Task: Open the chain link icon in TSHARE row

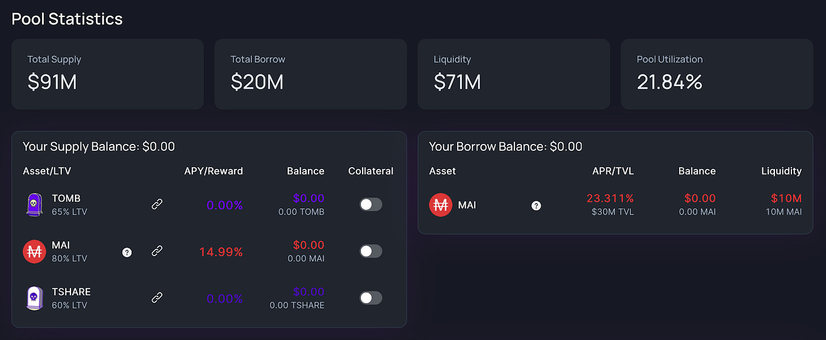Action: [157, 297]
